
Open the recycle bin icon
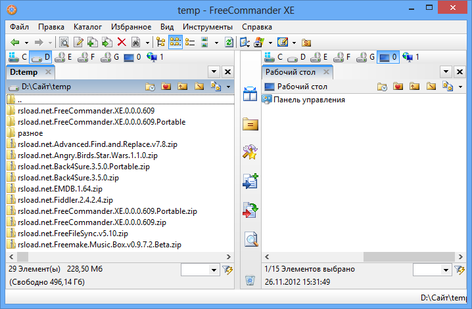[250, 280]
